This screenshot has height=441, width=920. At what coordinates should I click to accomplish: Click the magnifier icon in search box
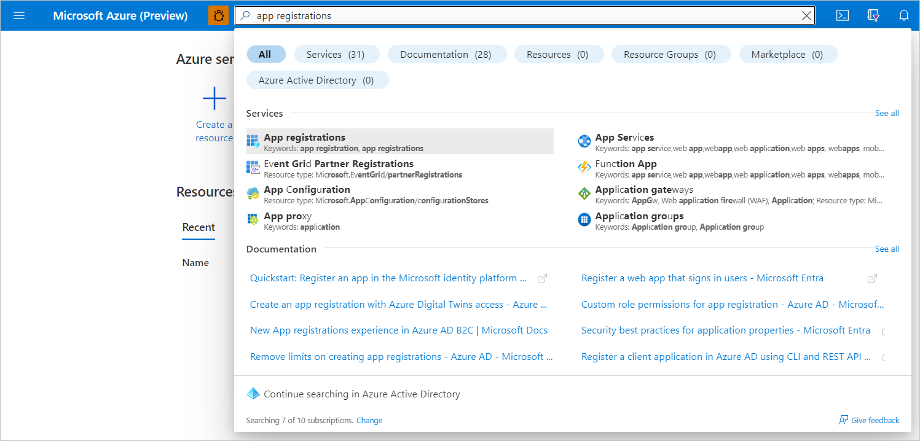click(245, 16)
